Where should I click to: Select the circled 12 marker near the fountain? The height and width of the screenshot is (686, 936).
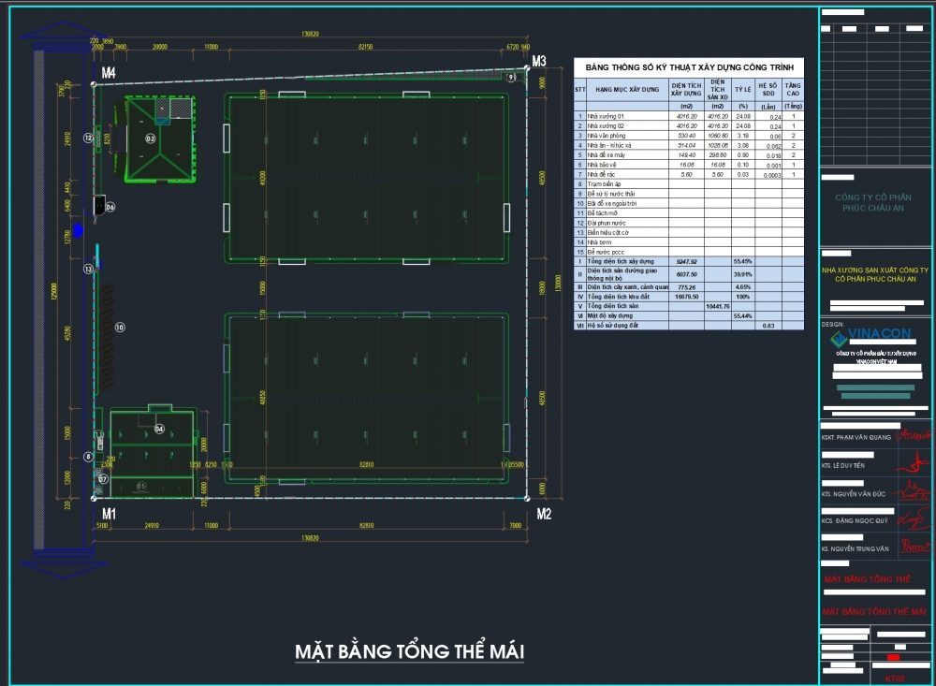[x=88, y=138]
